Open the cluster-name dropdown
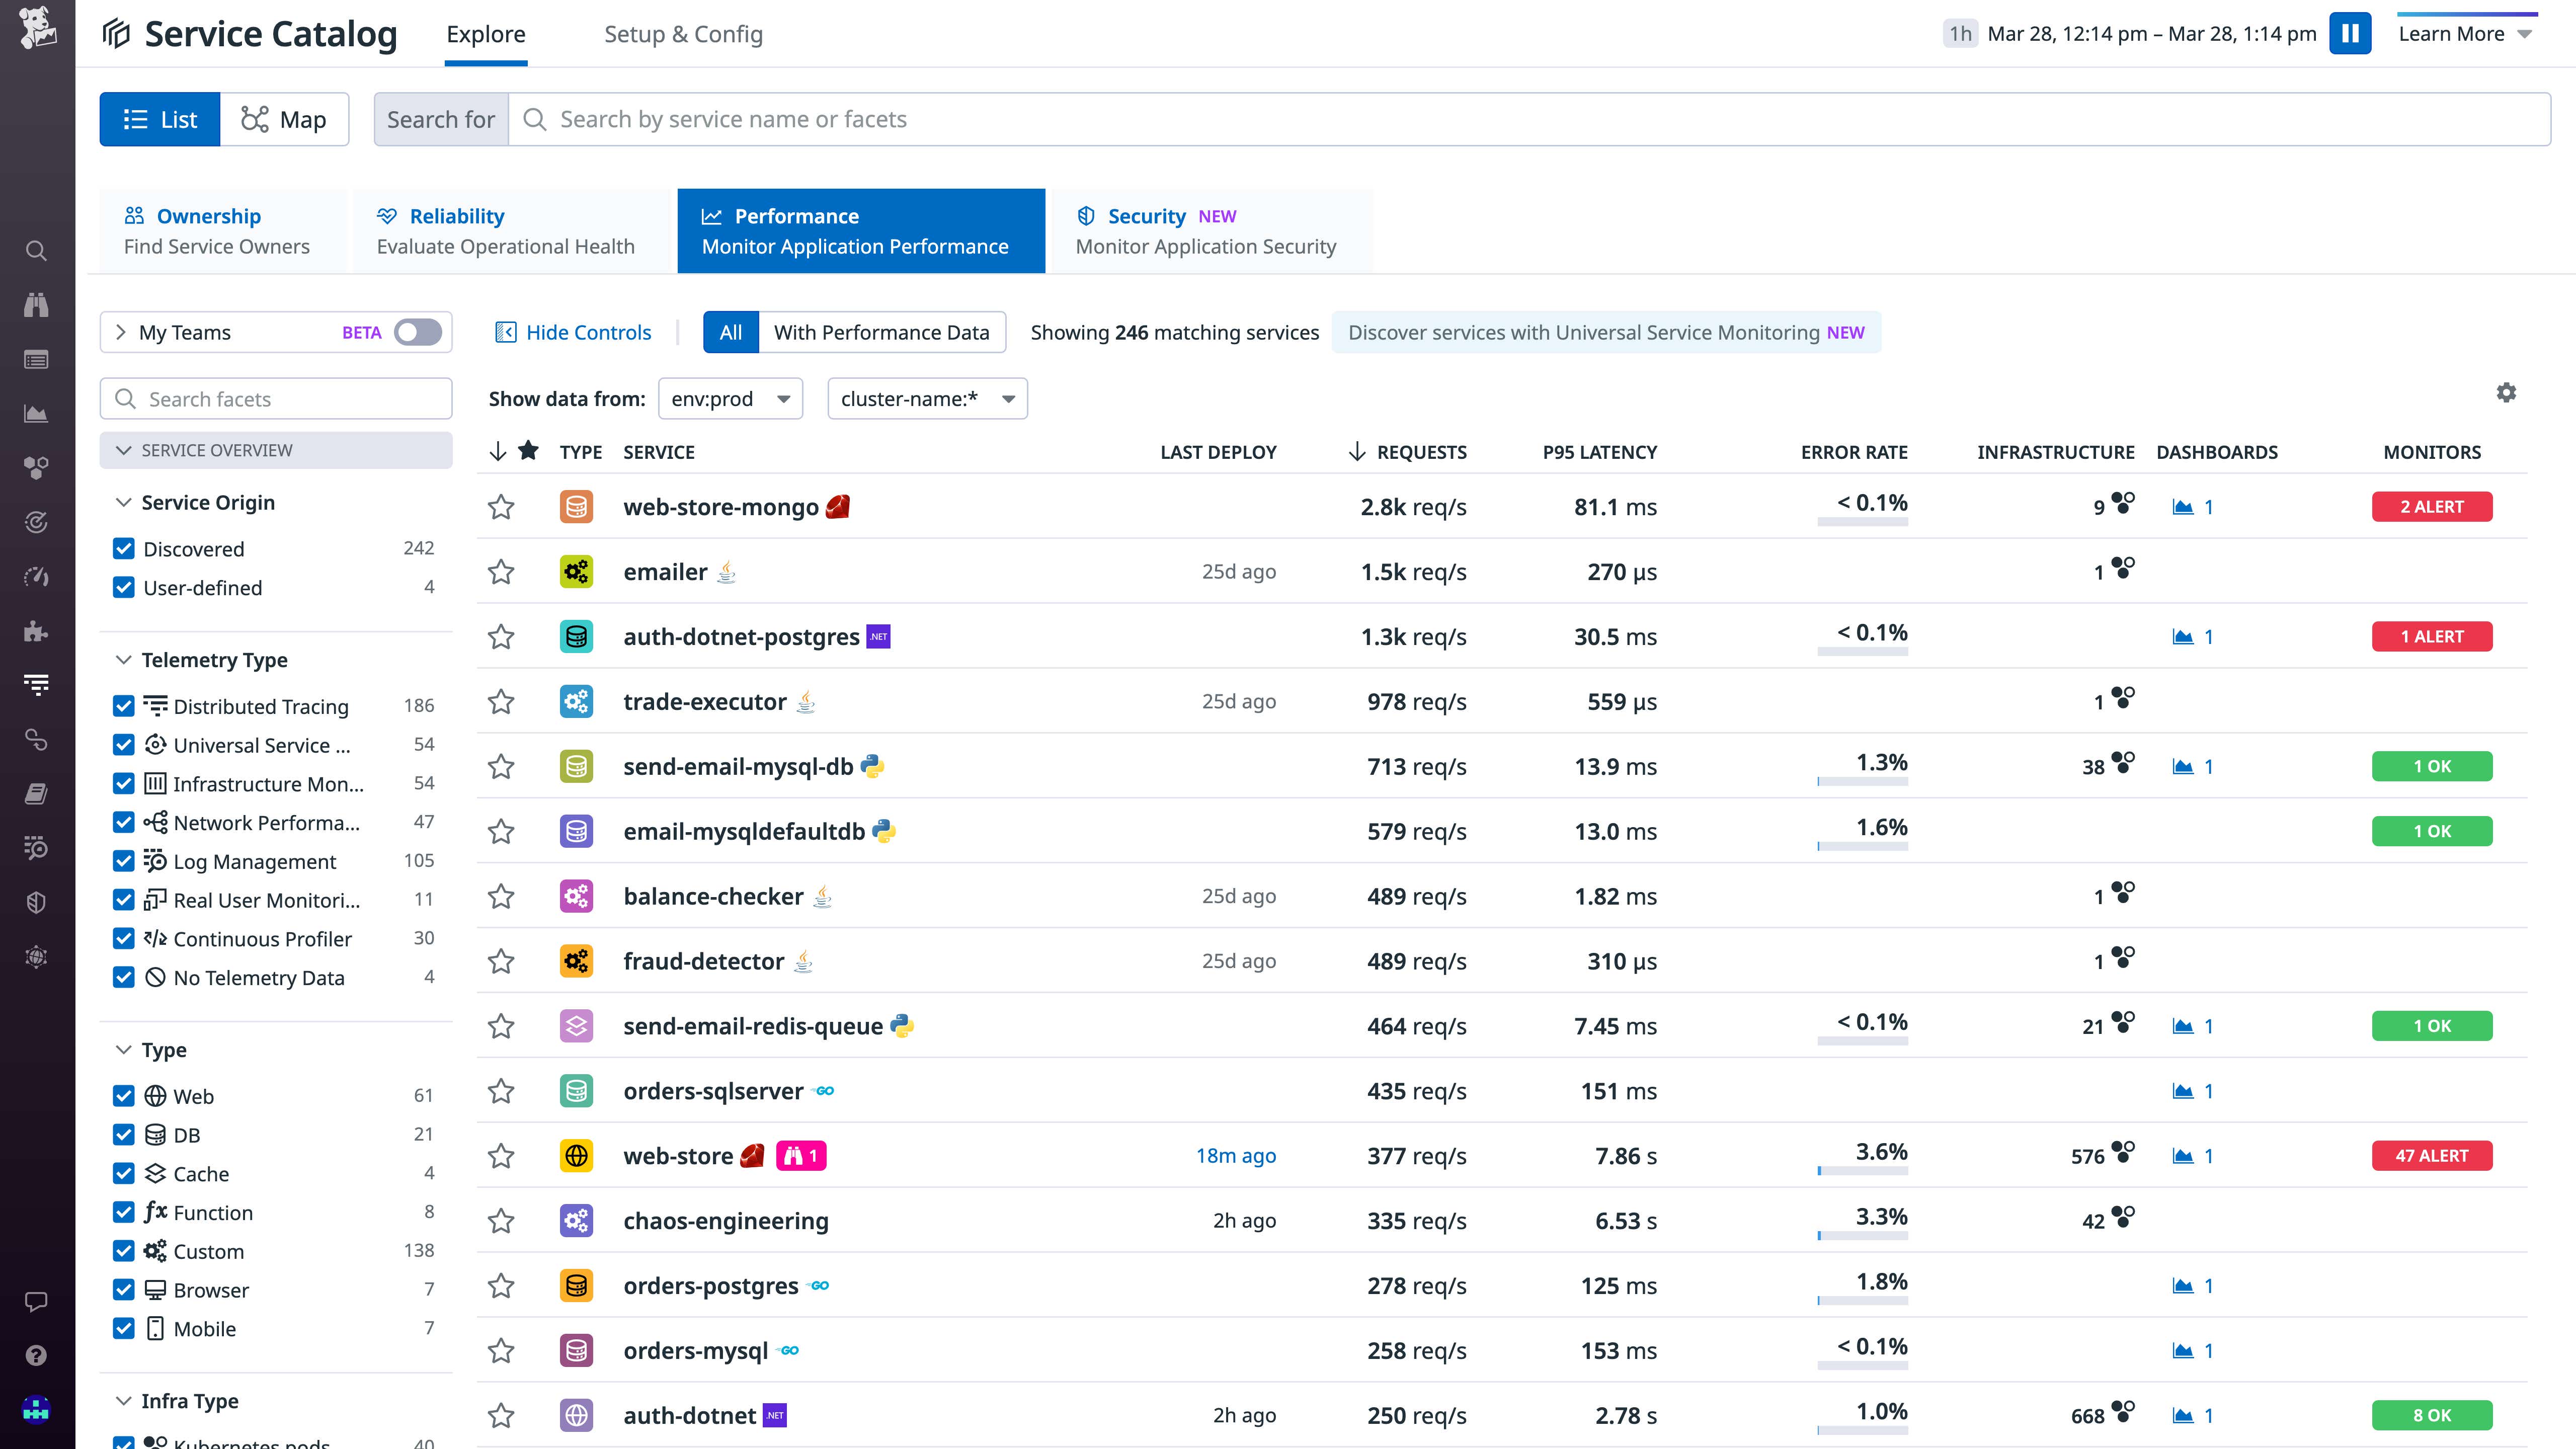This screenshot has width=2576, height=1449. tap(926, 398)
